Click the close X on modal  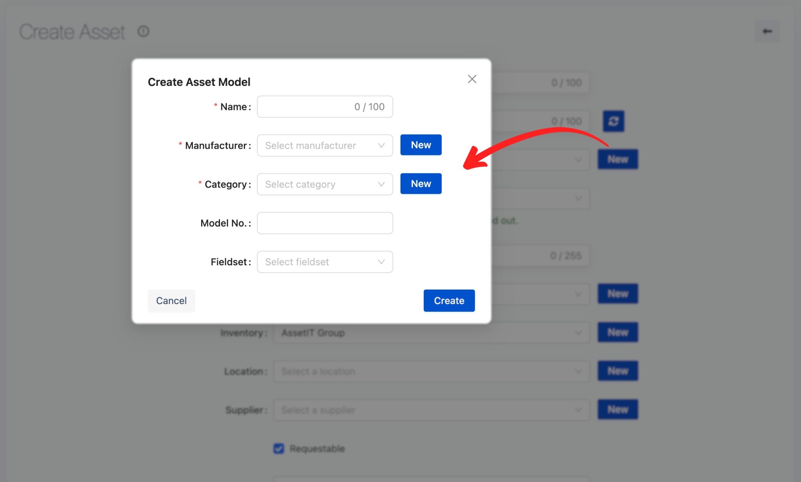click(471, 79)
